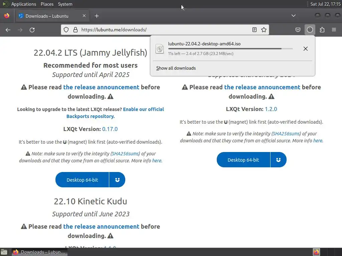Open the Applications menu
The height and width of the screenshot is (256, 342).
[24, 4]
